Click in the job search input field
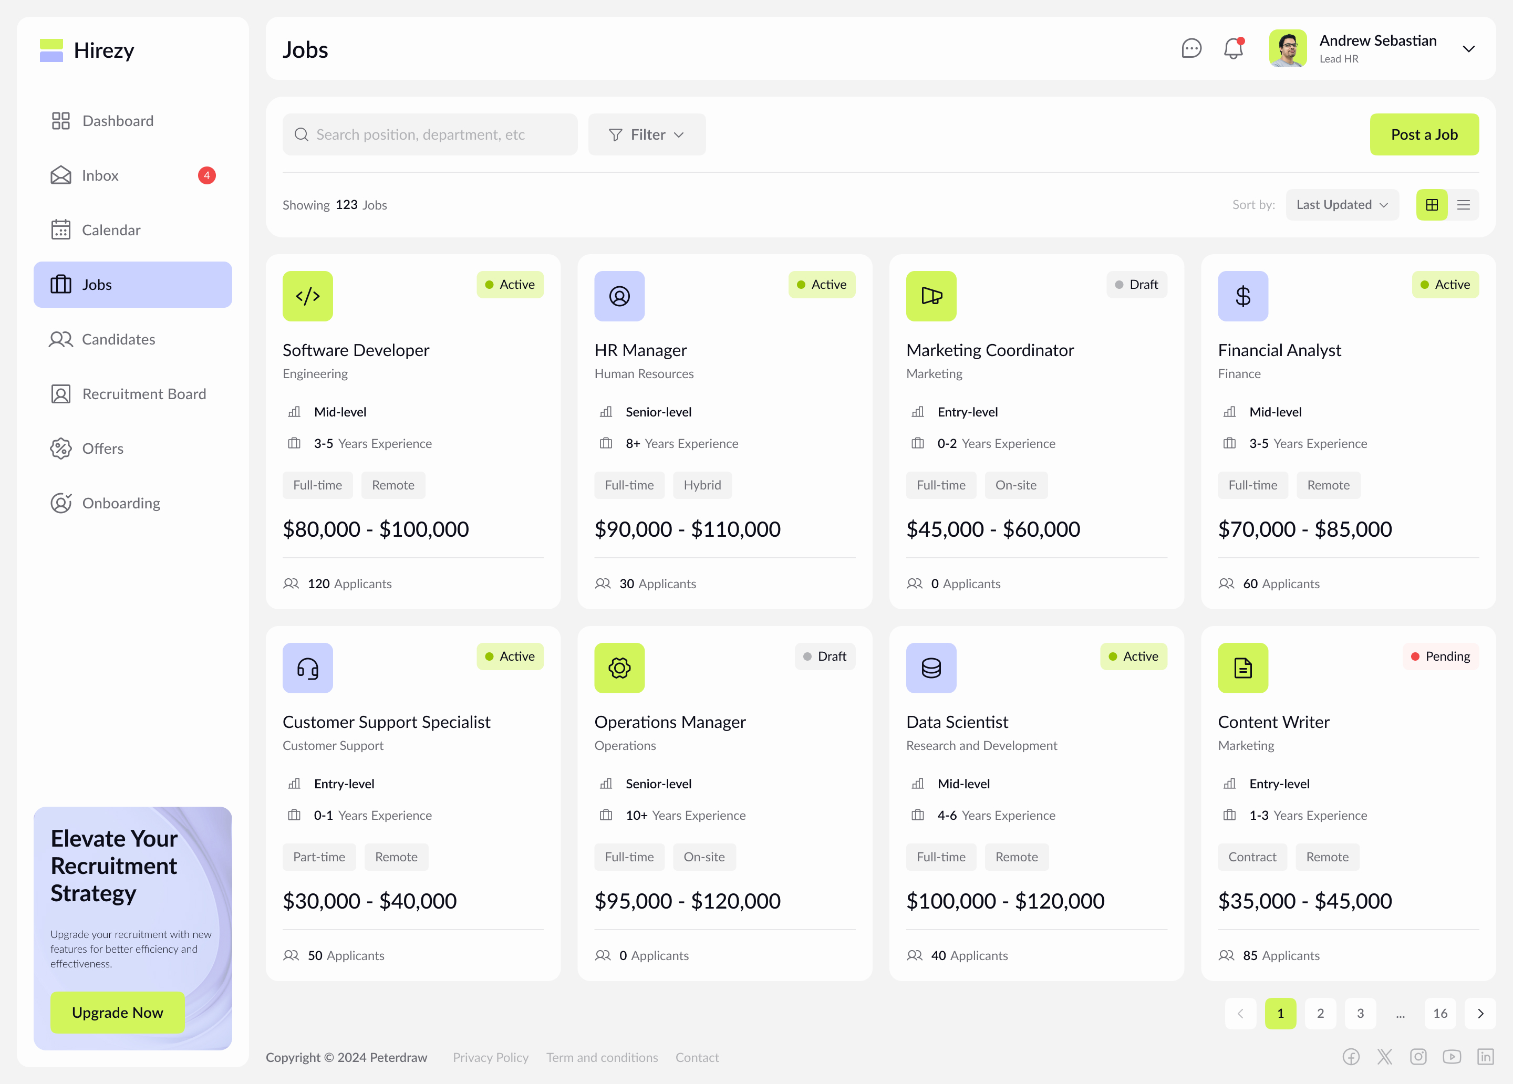The image size is (1513, 1084). (x=430, y=134)
